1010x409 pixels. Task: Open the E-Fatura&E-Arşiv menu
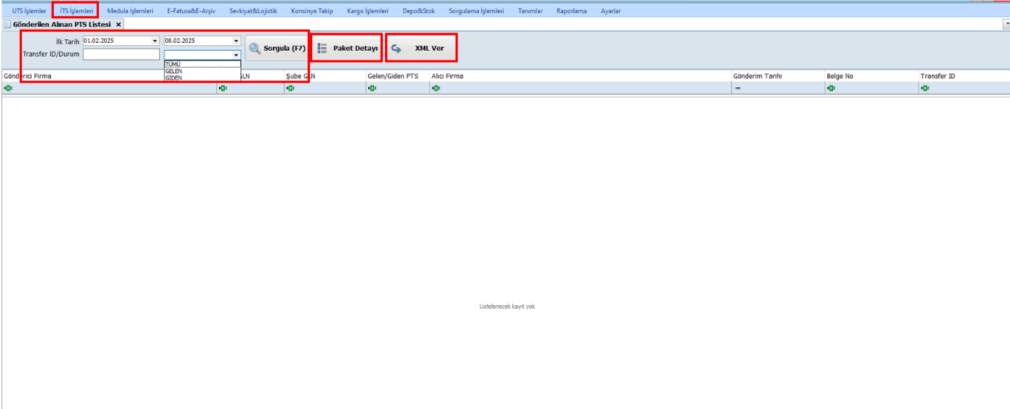[191, 11]
